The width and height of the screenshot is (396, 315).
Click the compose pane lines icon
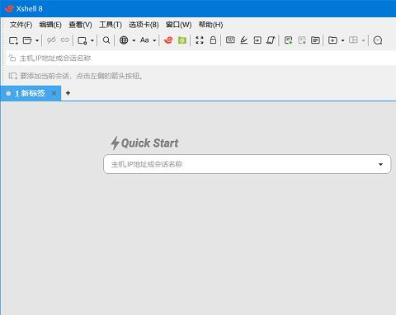pos(315,40)
